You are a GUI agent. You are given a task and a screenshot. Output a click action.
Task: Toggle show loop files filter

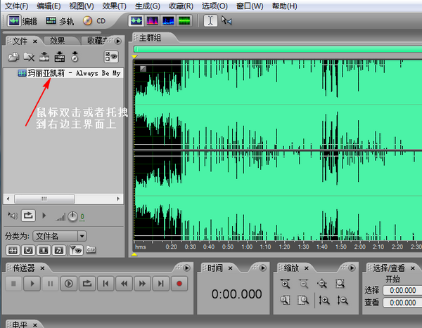click(28, 251)
